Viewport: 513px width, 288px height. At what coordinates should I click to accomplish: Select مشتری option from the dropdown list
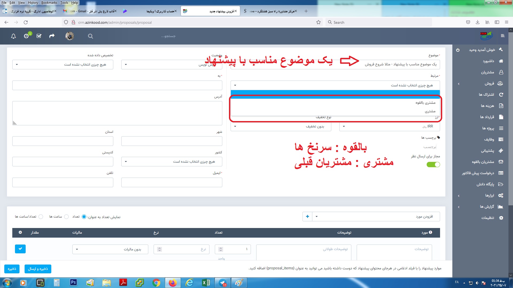pos(335,111)
